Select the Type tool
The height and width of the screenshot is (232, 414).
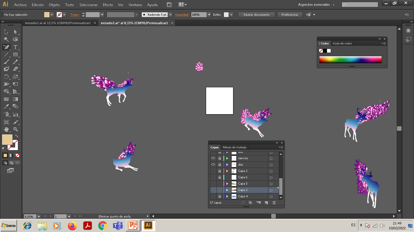coord(15,47)
